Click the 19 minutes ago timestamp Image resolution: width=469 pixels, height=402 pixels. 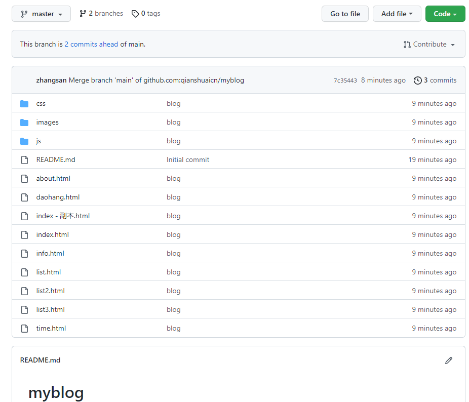[x=432, y=159]
